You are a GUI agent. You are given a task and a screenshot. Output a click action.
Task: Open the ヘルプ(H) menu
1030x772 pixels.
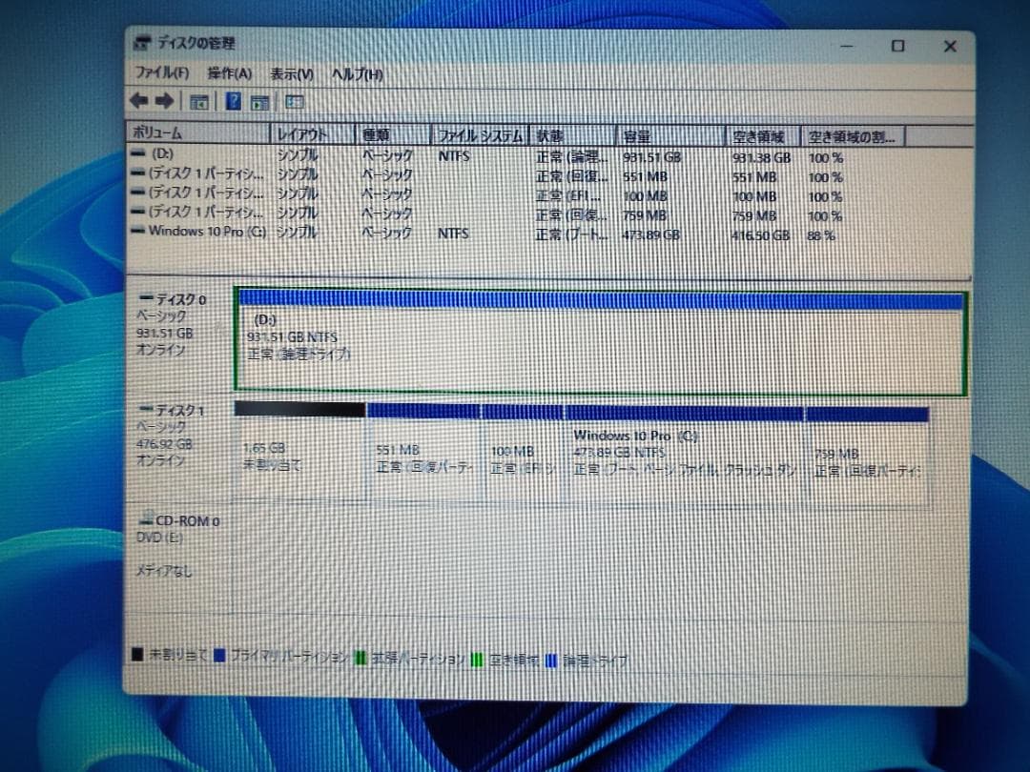click(356, 72)
